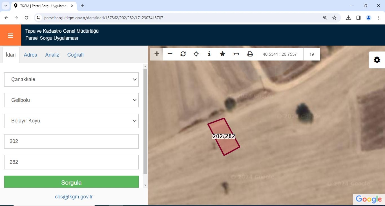Viewport: 385px width, 206px height.
Task: Switch to the Adres tab
Action: point(30,55)
